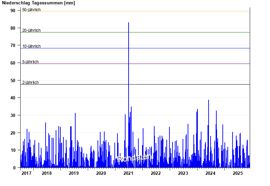Click the y-axis value 50
This screenshot has width=270, height=186.
click(x=13, y=80)
